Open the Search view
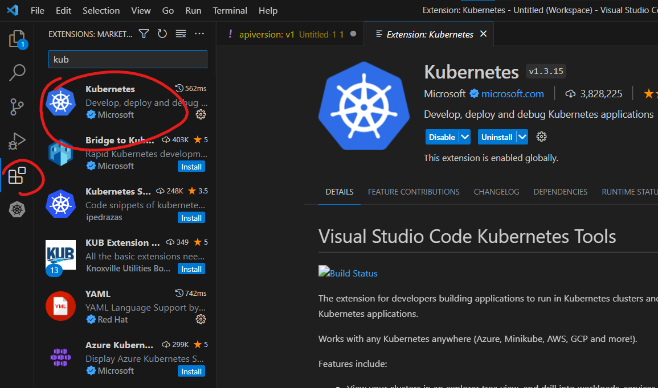 [17, 72]
